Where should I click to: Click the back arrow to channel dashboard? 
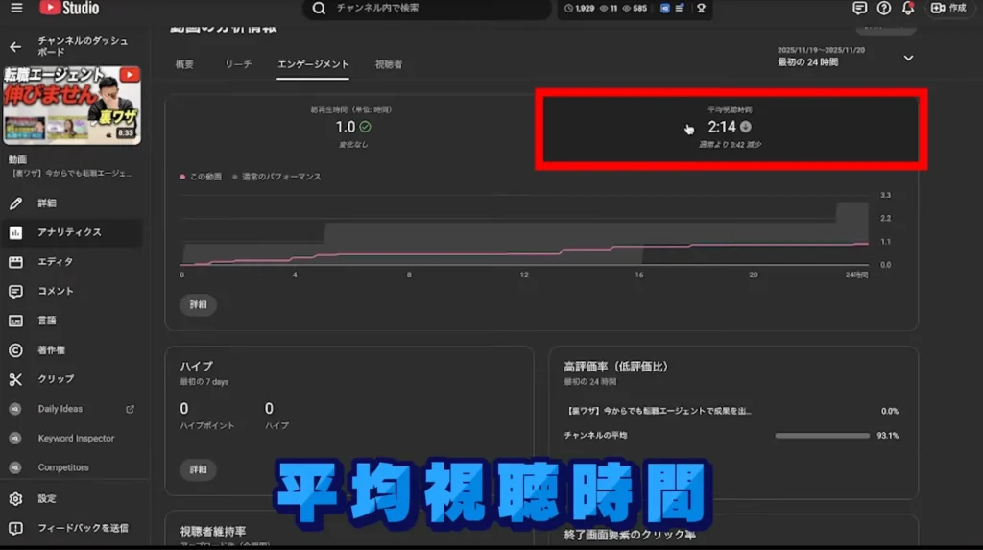tap(15, 46)
